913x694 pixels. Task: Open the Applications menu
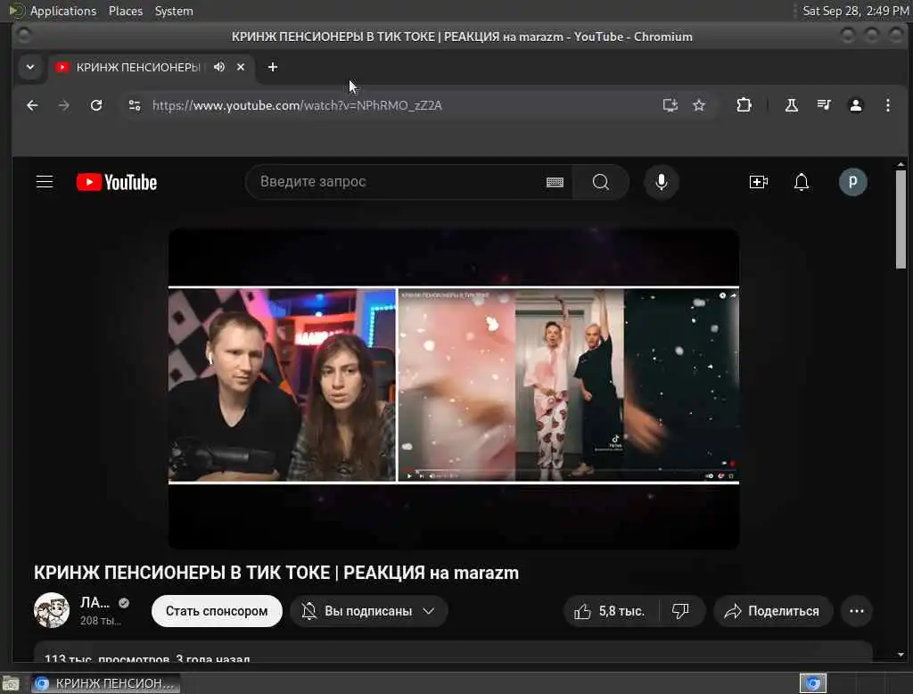tap(63, 11)
